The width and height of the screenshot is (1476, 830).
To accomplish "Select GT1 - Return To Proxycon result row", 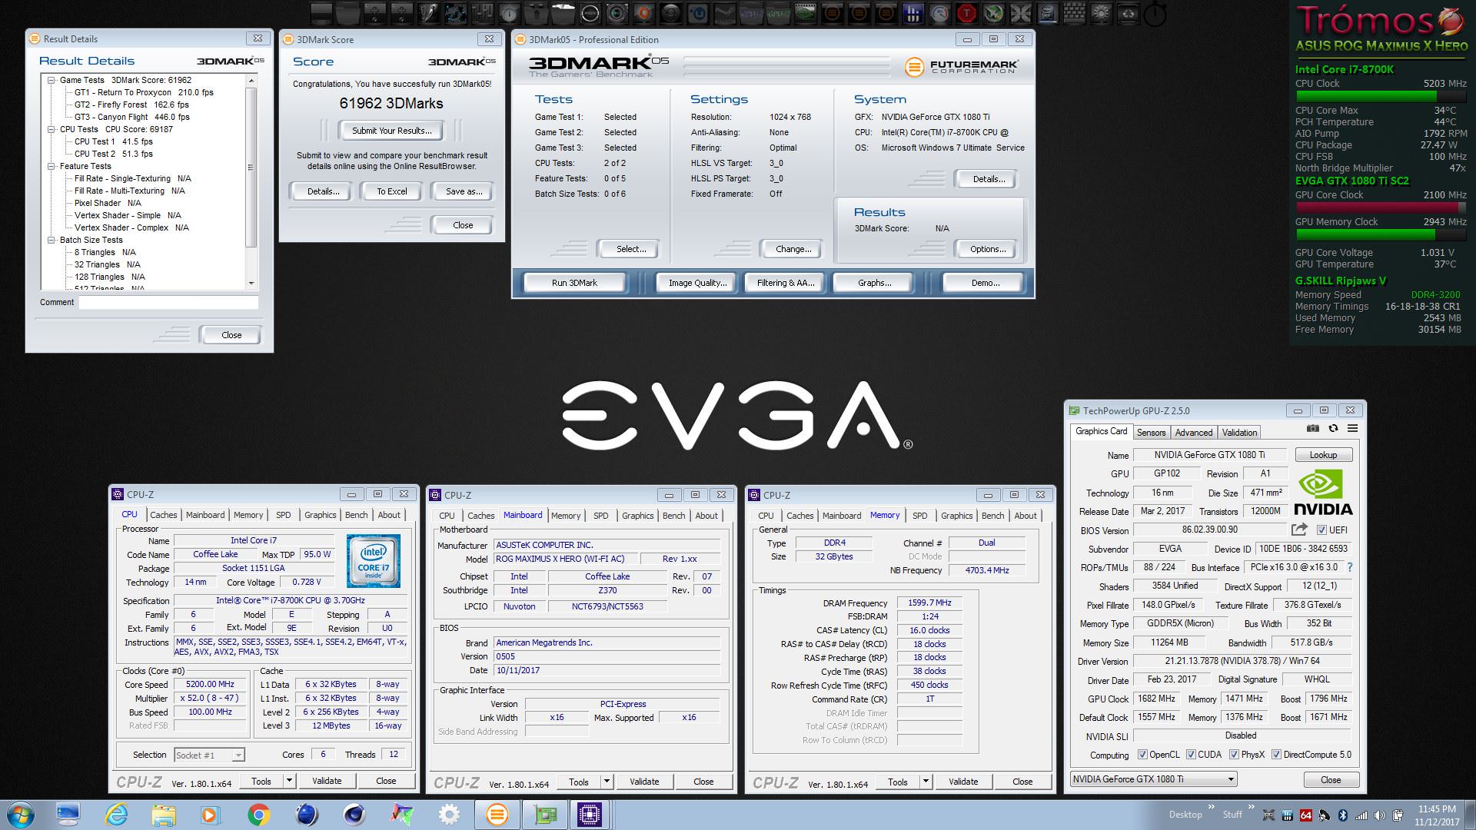I will [144, 92].
